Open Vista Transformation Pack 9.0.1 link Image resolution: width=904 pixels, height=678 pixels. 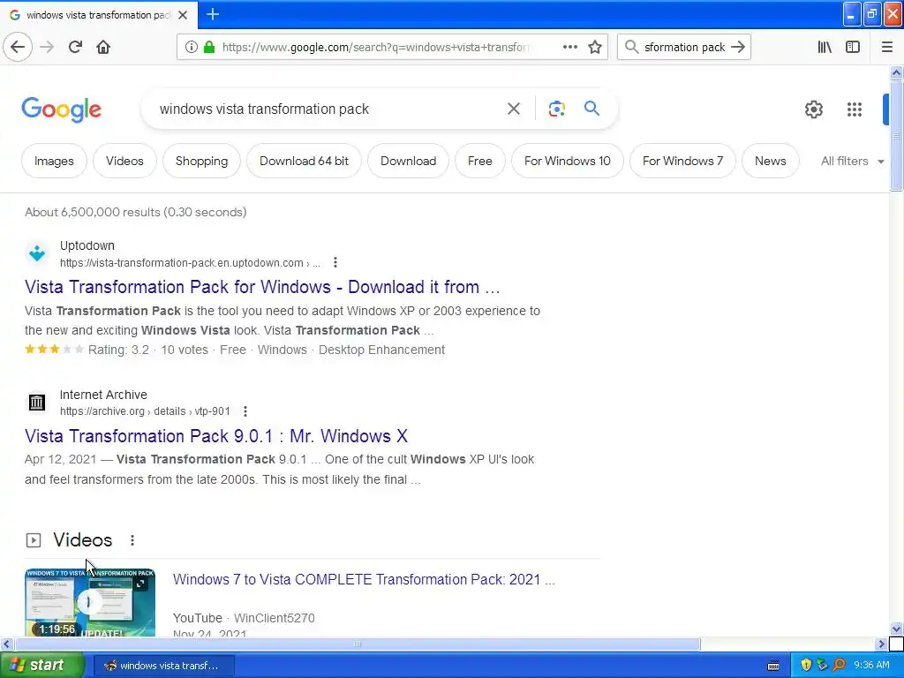tap(216, 436)
